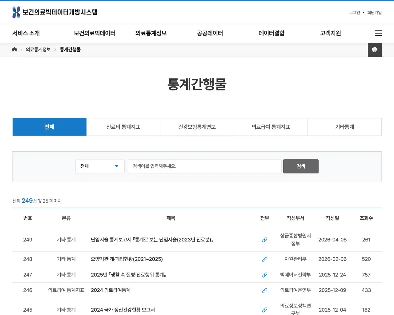
Task: Click the site logo 보건의료빅데이터개방시스템
Action: (55, 12)
